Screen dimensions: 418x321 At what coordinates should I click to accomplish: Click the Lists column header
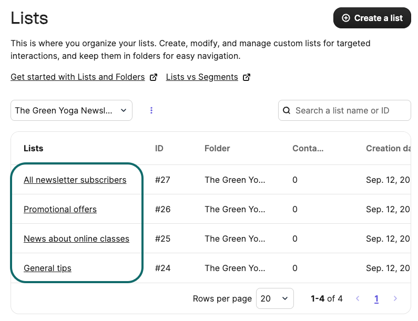point(34,148)
